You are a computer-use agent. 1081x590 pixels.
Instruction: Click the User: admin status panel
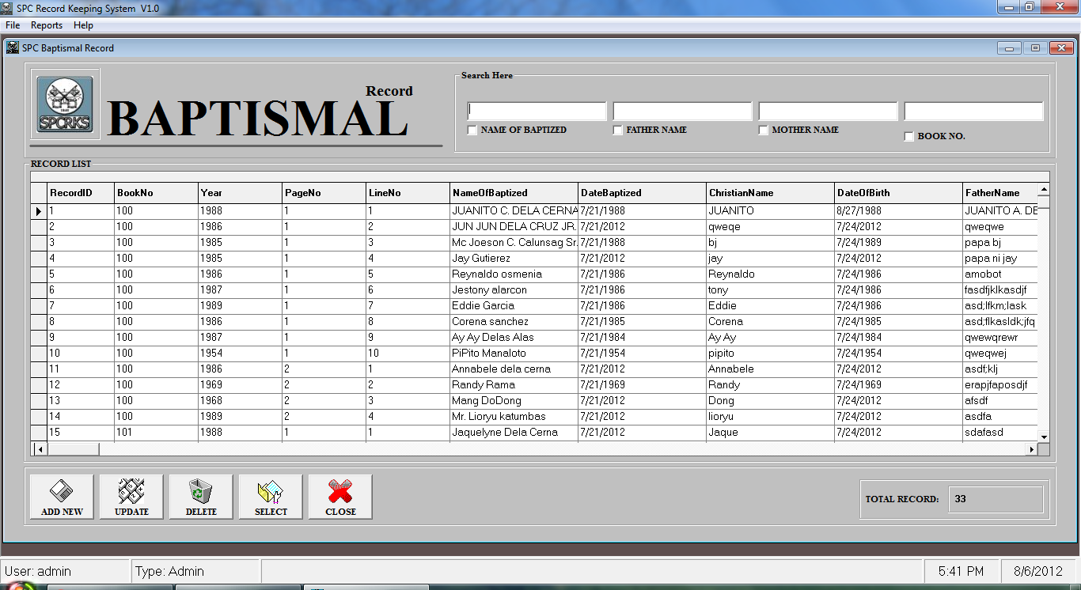click(65, 571)
